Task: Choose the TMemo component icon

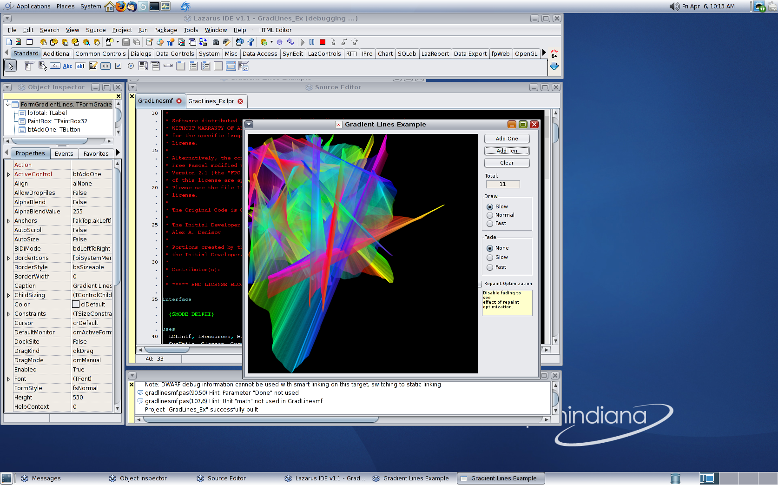Action: [93, 66]
